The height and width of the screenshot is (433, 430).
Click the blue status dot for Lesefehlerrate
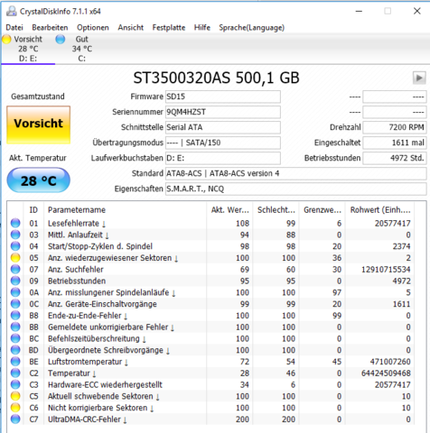pyautogui.click(x=15, y=223)
